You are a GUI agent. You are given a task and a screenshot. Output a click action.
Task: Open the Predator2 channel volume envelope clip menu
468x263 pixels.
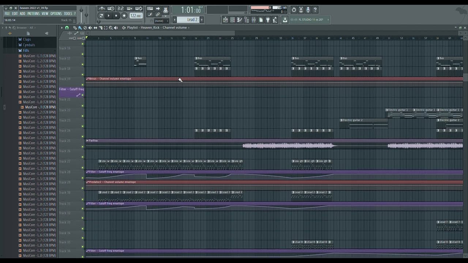[x=87, y=182]
